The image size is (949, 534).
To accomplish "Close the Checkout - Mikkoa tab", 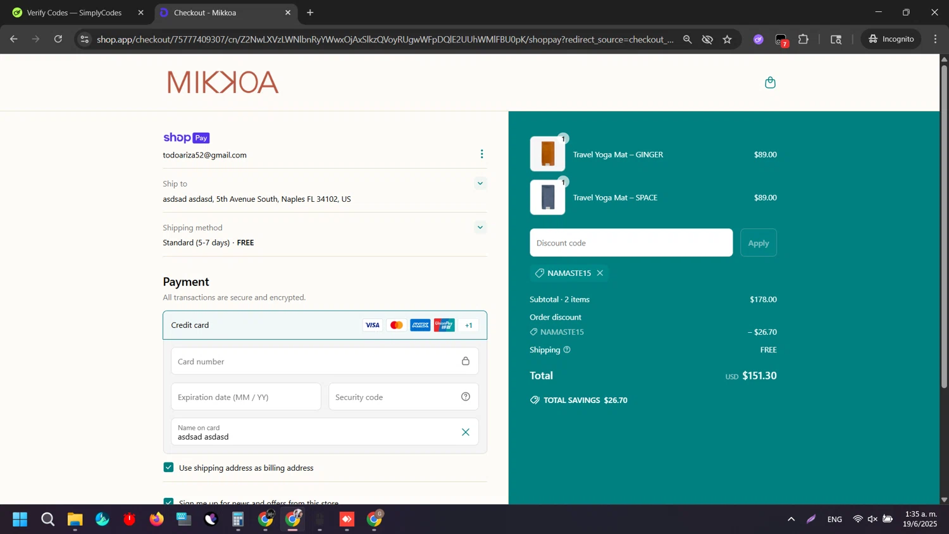I will (288, 13).
